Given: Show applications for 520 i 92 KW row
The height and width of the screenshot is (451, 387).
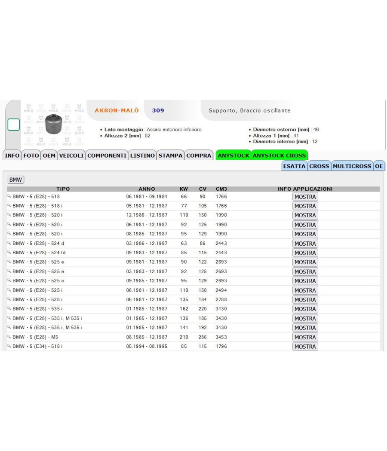Looking at the screenshot, I should [x=305, y=225].
